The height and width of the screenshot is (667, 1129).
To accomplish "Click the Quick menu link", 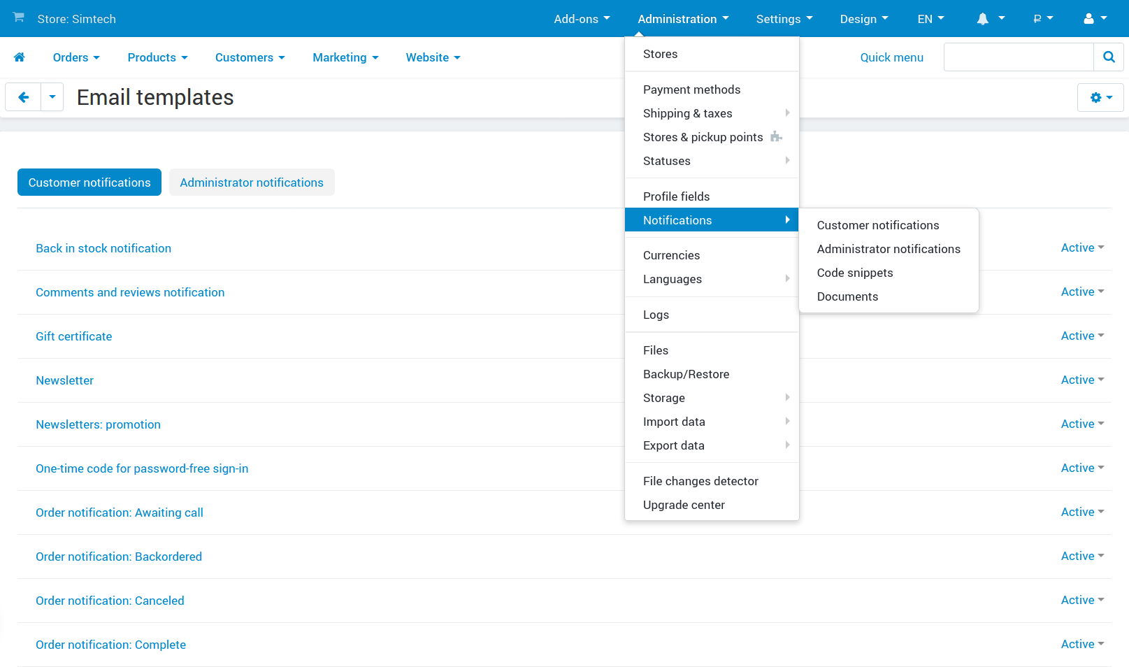I will tap(891, 57).
